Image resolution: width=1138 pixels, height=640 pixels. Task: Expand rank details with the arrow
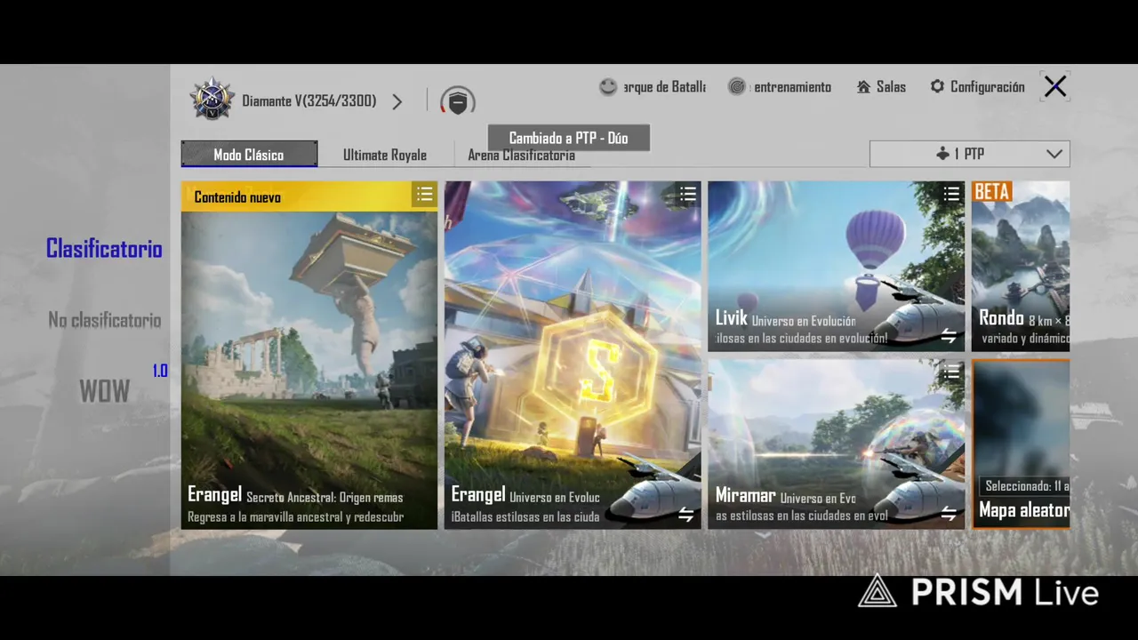point(397,101)
